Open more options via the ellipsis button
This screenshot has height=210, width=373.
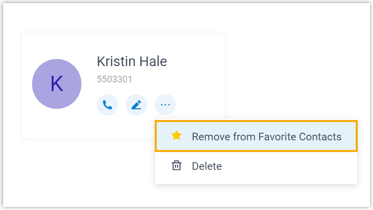pos(165,105)
